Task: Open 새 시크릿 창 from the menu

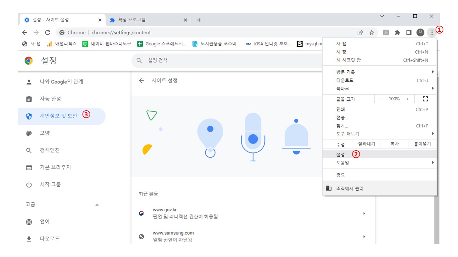Action: [x=380, y=60]
